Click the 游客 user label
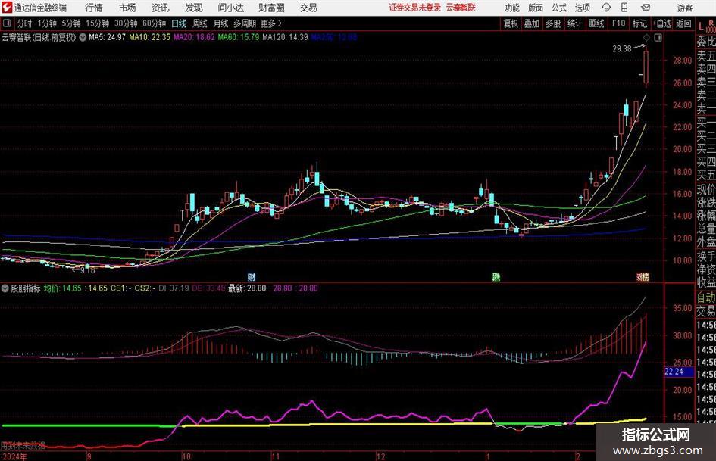 [x=685, y=8]
